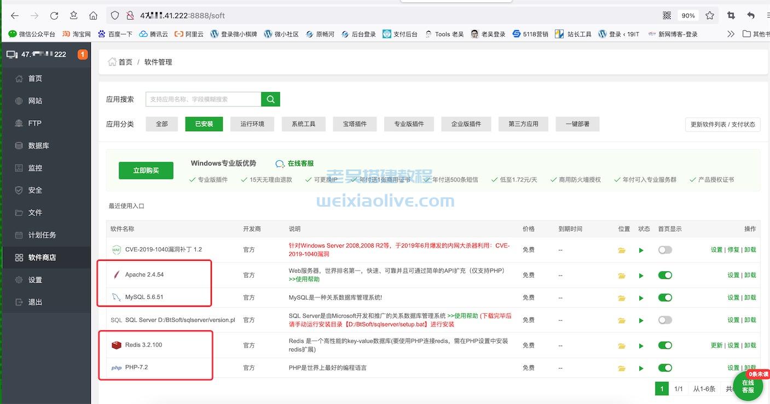This screenshot has height=404, width=770.
Task: Click the 立即购买 button
Action: click(x=146, y=171)
